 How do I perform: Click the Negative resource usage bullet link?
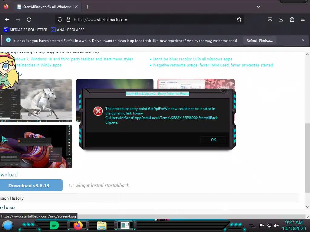pyautogui.click(x=213, y=65)
